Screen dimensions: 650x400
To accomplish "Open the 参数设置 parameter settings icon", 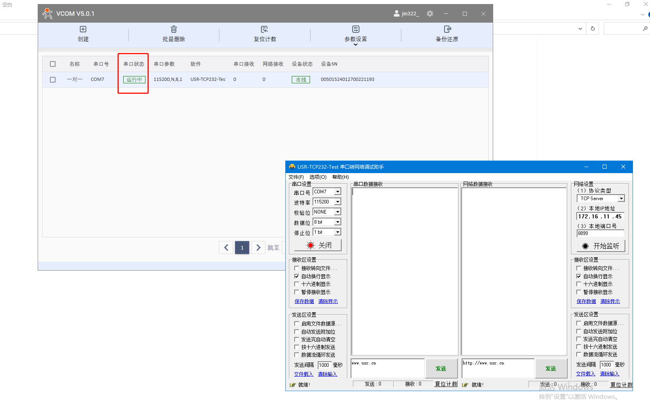I will pyautogui.click(x=356, y=29).
